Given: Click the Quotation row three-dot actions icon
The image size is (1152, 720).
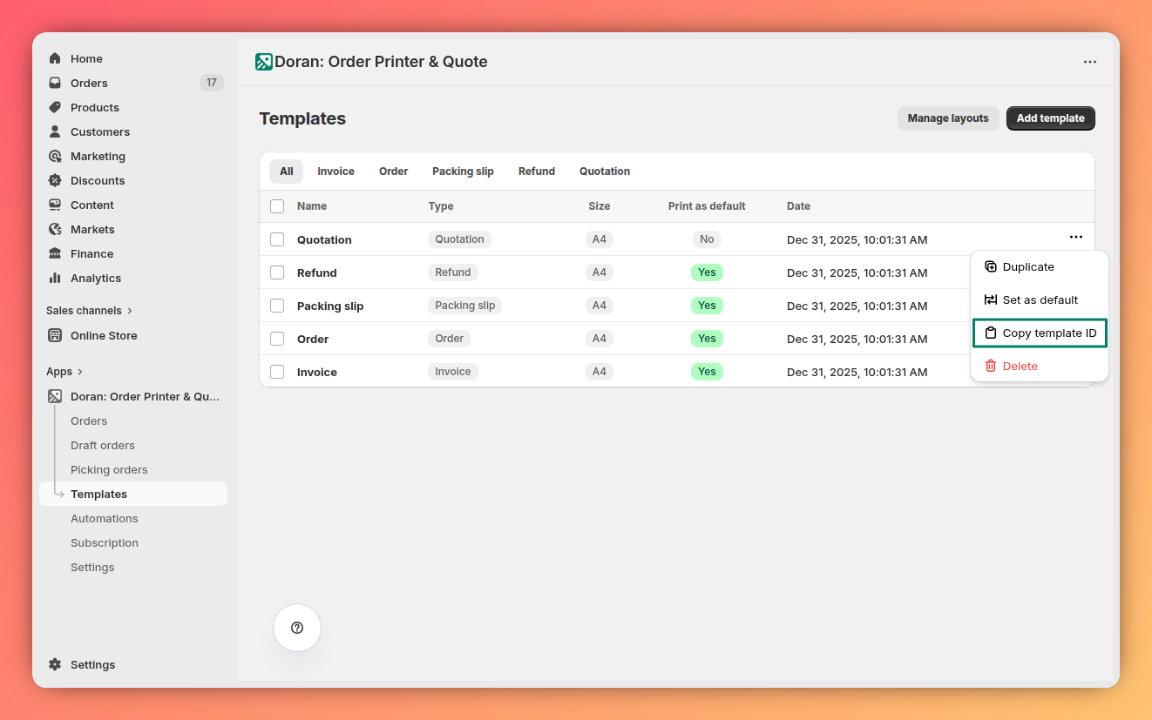Looking at the screenshot, I should [x=1076, y=238].
